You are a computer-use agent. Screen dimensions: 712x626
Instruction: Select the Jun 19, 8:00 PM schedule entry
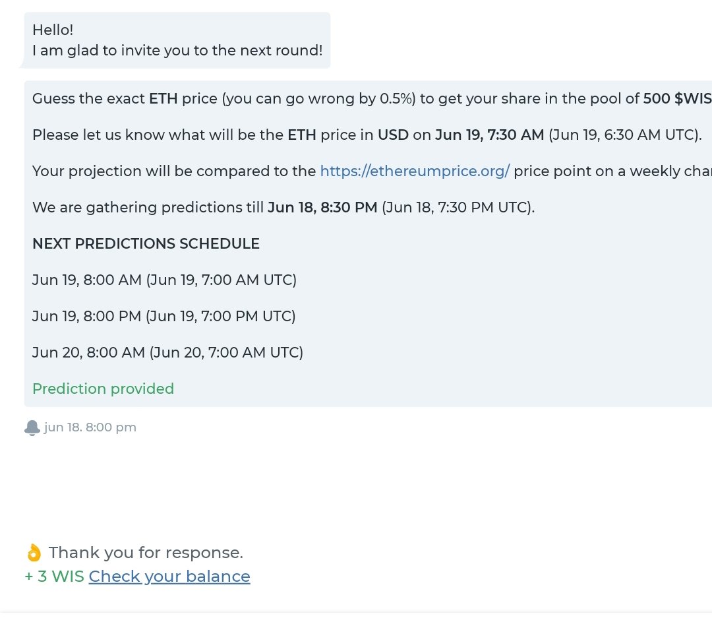coord(164,316)
